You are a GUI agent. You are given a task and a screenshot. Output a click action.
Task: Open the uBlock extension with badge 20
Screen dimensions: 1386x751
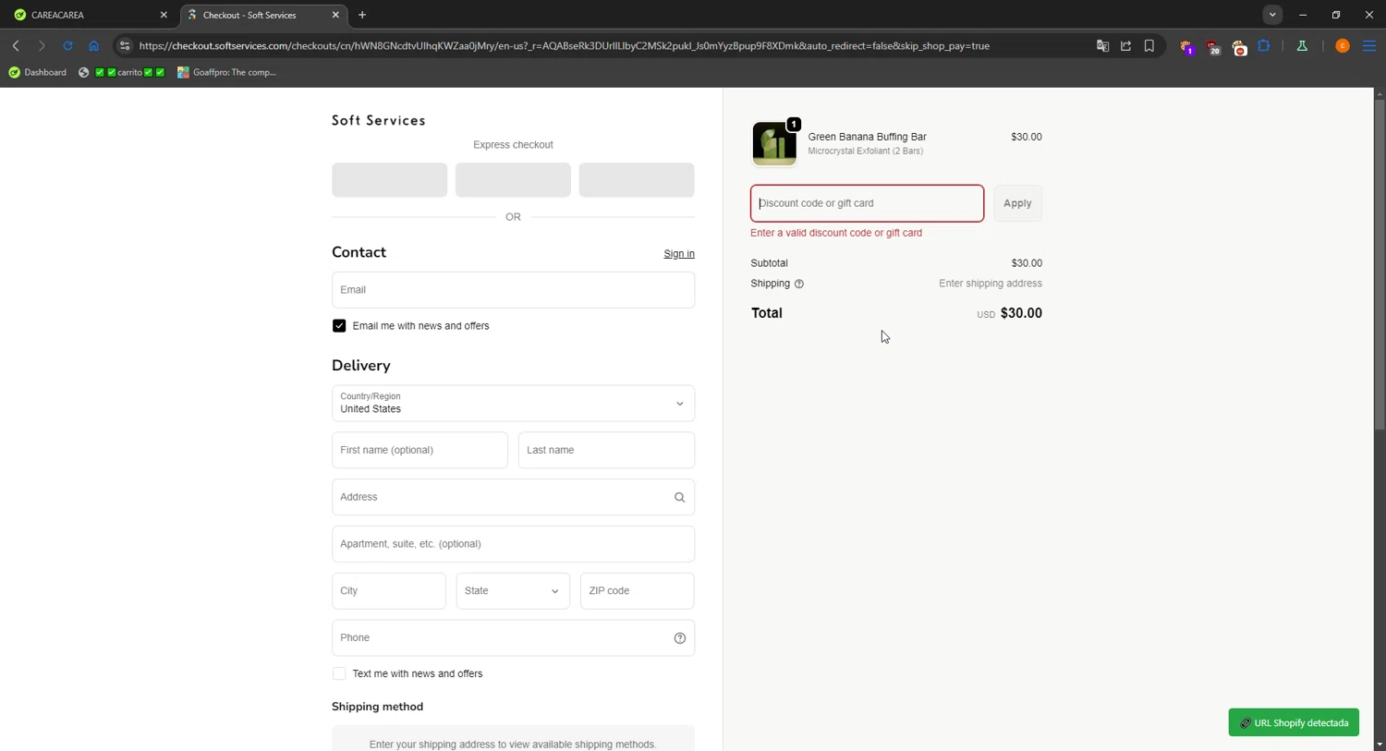click(1213, 46)
